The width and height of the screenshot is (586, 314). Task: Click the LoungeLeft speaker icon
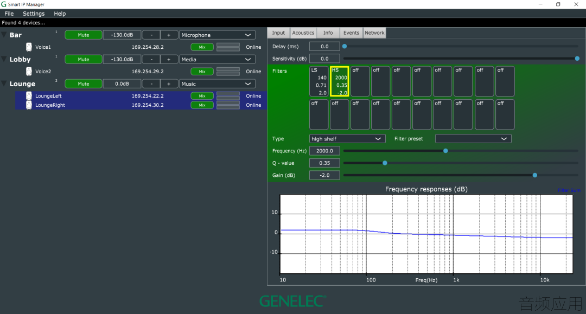tap(29, 96)
